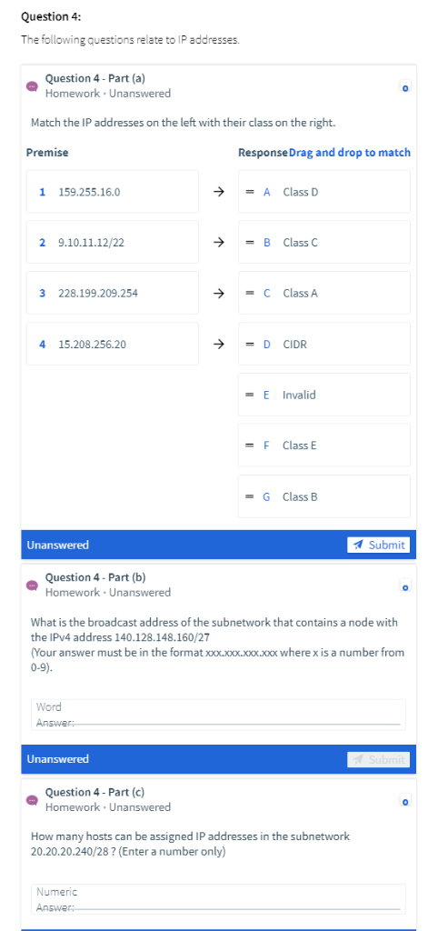428x931 pixels.
Task: Click the purple comment icon for Part (a)
Action: click(32, 86)
